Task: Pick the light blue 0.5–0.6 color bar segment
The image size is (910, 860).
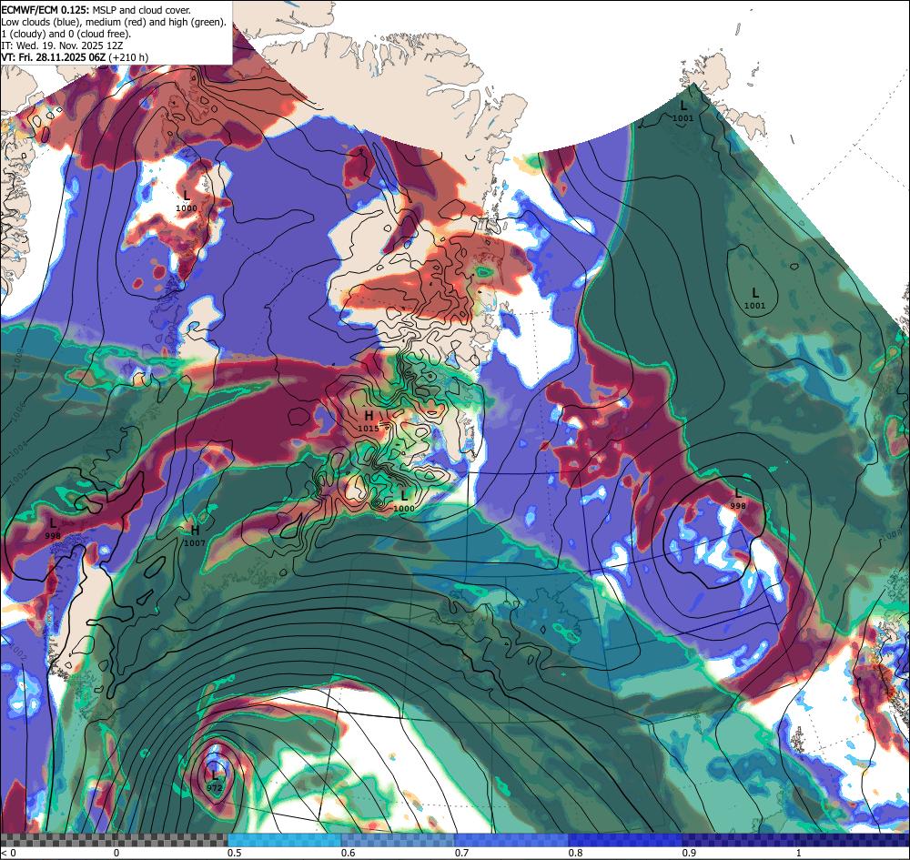Action: coord(284,840)
